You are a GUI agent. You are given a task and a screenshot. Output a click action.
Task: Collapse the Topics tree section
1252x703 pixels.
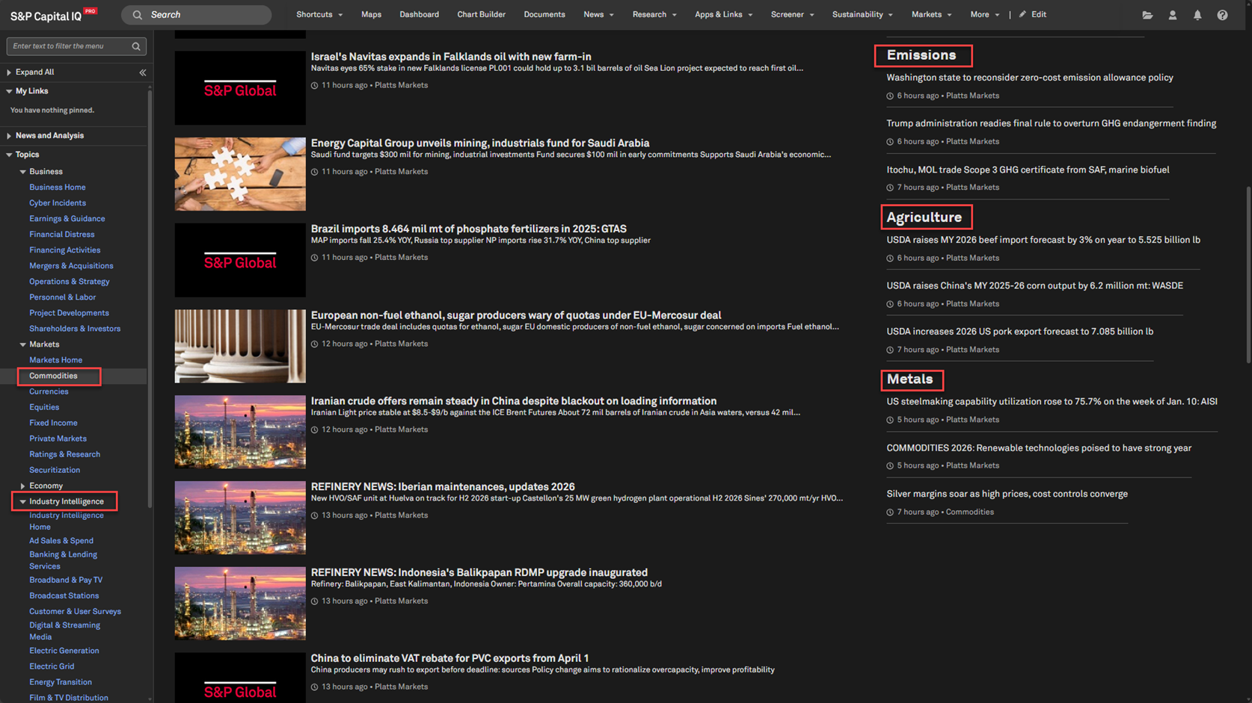pos(9,155)
